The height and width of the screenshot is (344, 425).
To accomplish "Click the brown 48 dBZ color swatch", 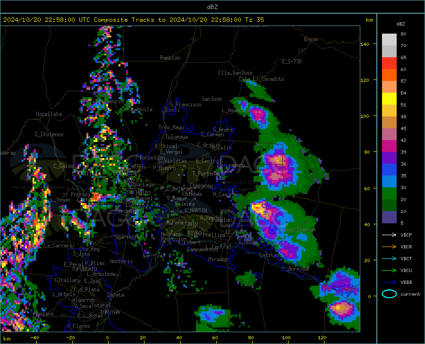I will click(389, 123).
